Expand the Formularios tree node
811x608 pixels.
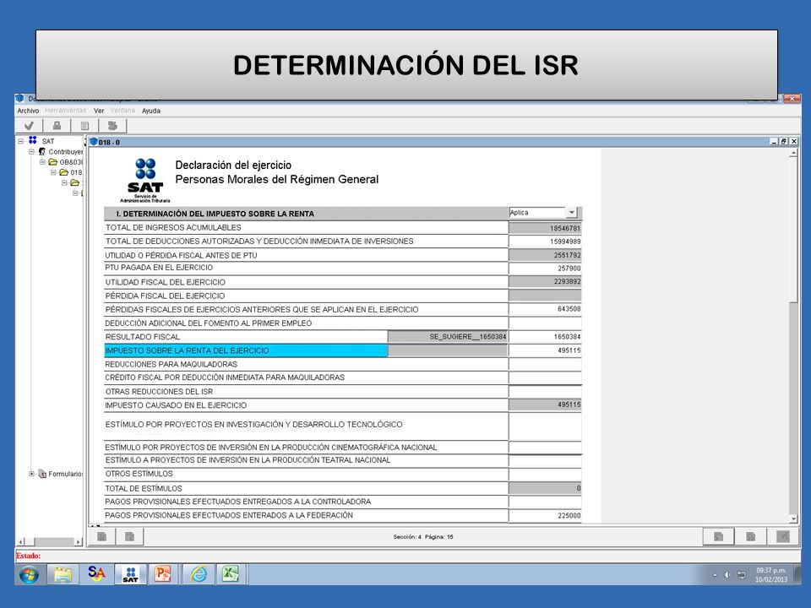(x=31, y=474)
